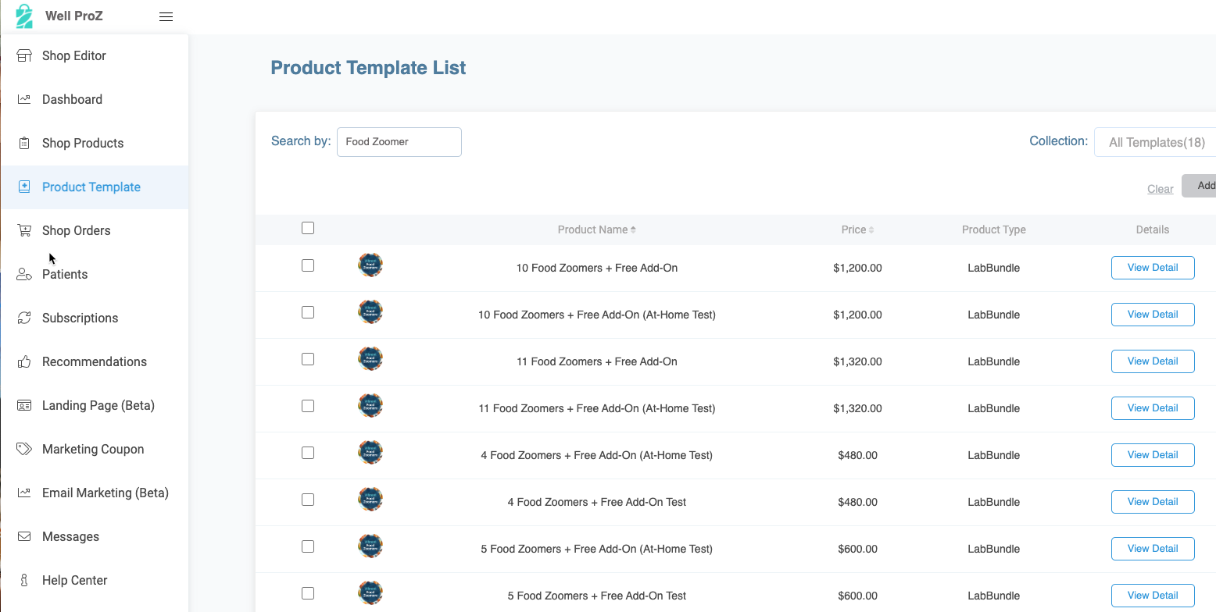View Detail for 5 Food Zoomers + Free Add-On Test
Viewport: 1216px width, 612px height.
pos(1153,596)
